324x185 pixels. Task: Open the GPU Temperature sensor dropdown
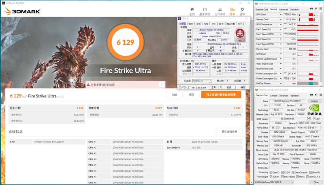pos(281,24)
